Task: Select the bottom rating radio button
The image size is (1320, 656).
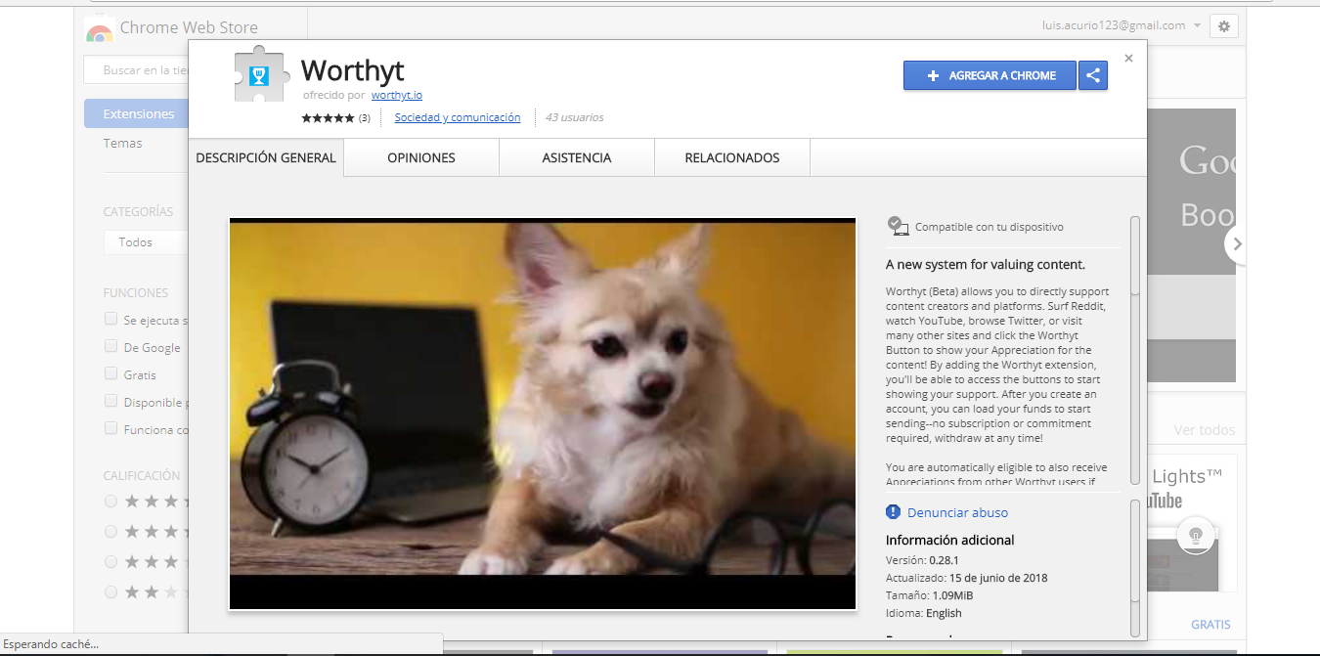Action: point(110,591)
